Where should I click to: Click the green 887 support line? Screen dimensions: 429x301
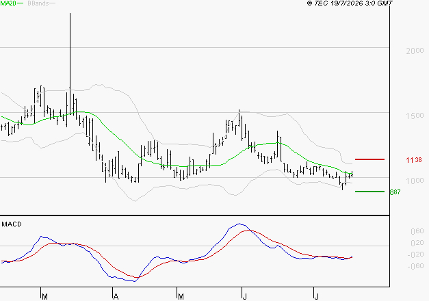coord(369,192)
